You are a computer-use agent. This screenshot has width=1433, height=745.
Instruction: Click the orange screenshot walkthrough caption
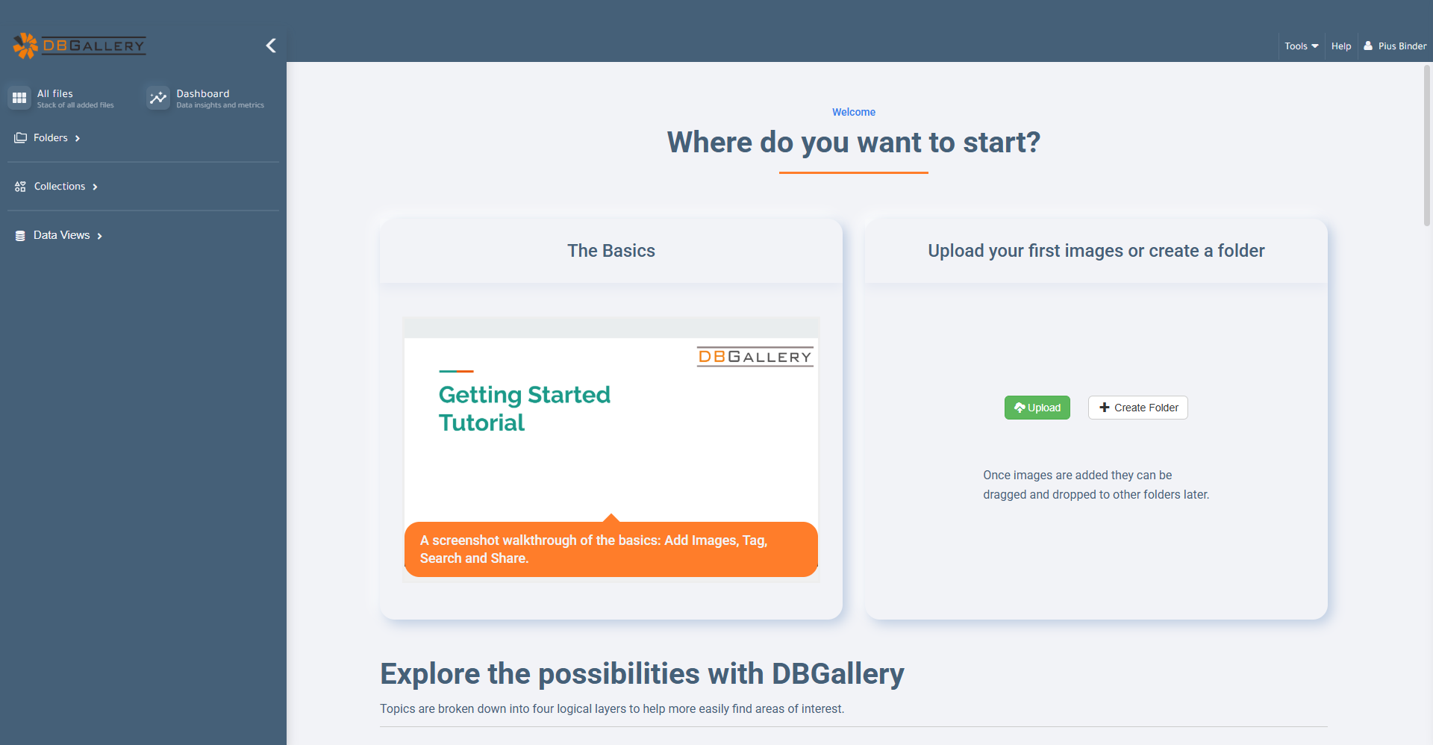tap(611, 549)
